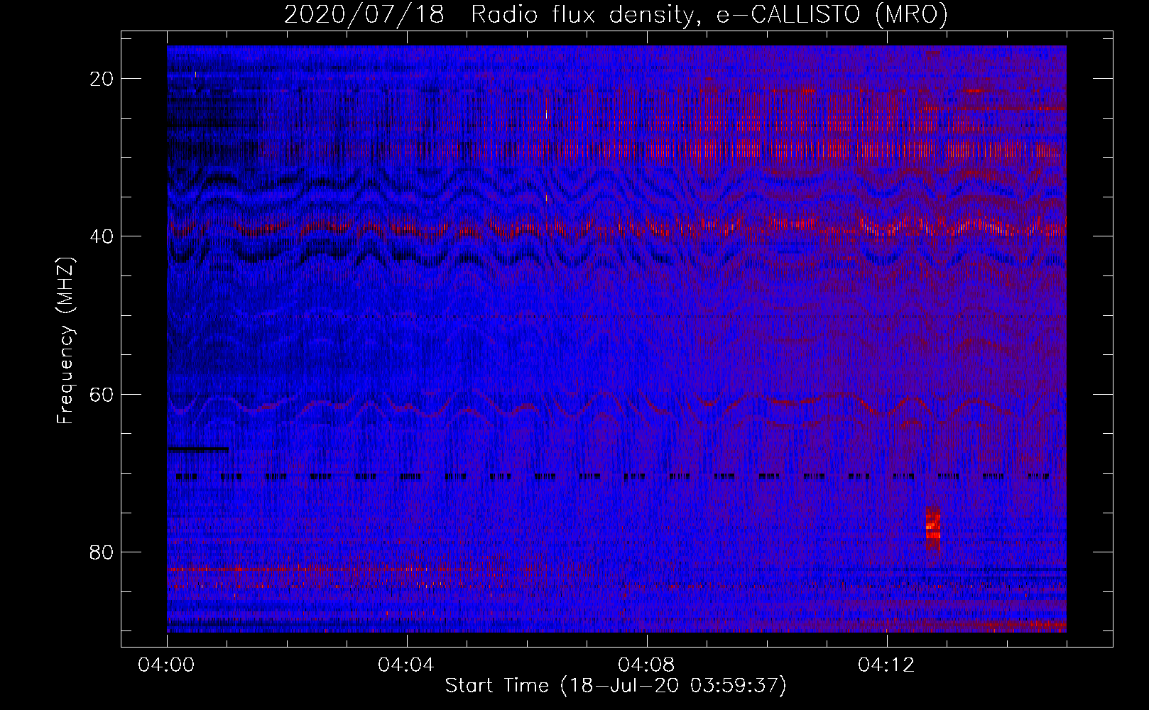The width and height of the screenshot is (1149, 710).
Task: Click the 04:08 time tick label
Action: coord(647,665)
